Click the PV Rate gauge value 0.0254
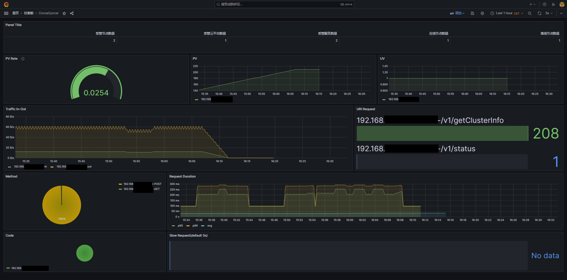 (96, 93)
